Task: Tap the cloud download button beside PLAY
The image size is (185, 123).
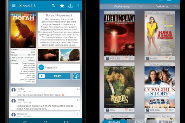Action: 76,76
